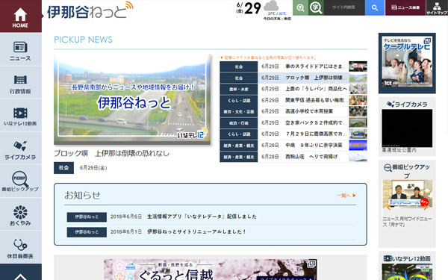
Task: Click 経済・産業・観光 tag on 中病 row
Action: (239, 146)
